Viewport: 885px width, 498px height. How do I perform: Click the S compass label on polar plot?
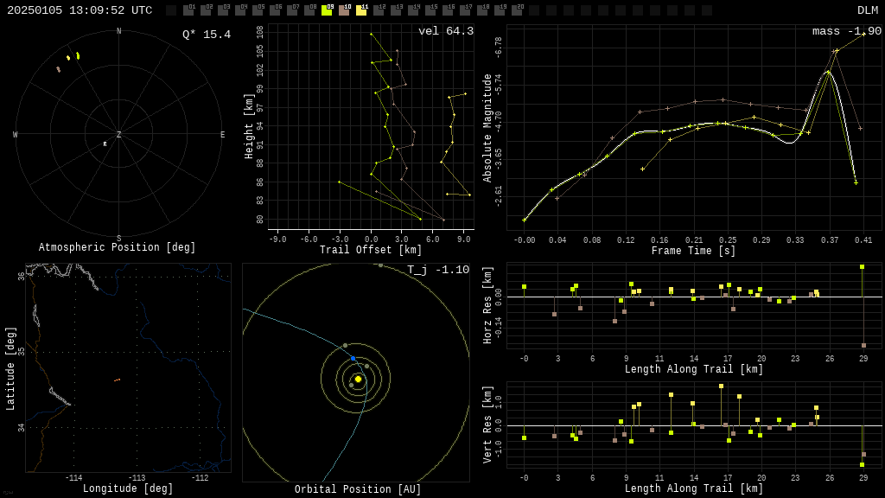click(118, 239)
